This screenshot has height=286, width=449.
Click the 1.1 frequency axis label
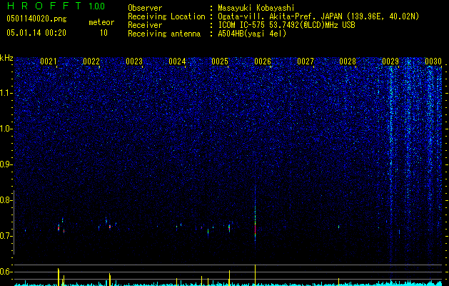(x=6, y=93)
